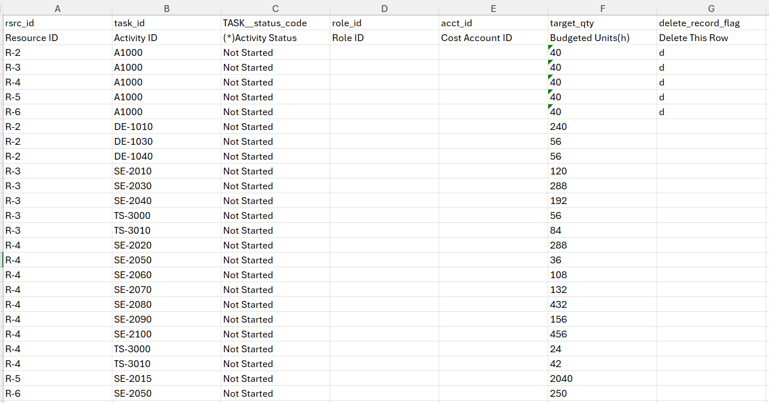Click the green error triangle beside R-6's "40" value

(x=551, y=108)
